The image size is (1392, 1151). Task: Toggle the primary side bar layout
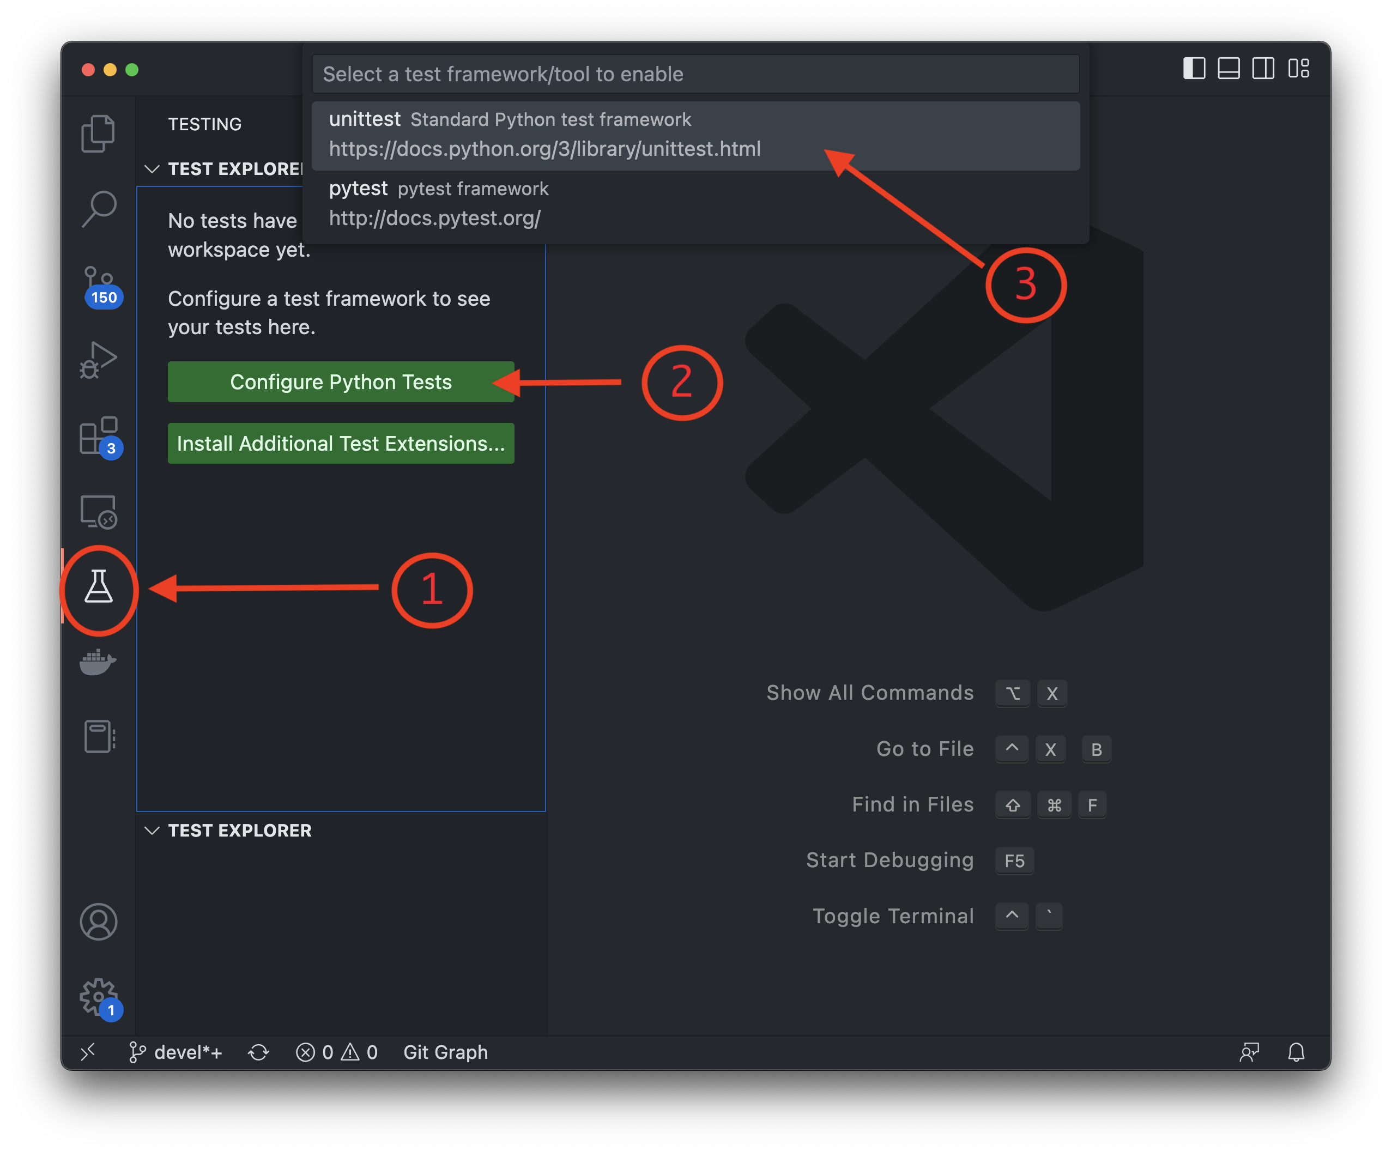[x=1194, y=68]
